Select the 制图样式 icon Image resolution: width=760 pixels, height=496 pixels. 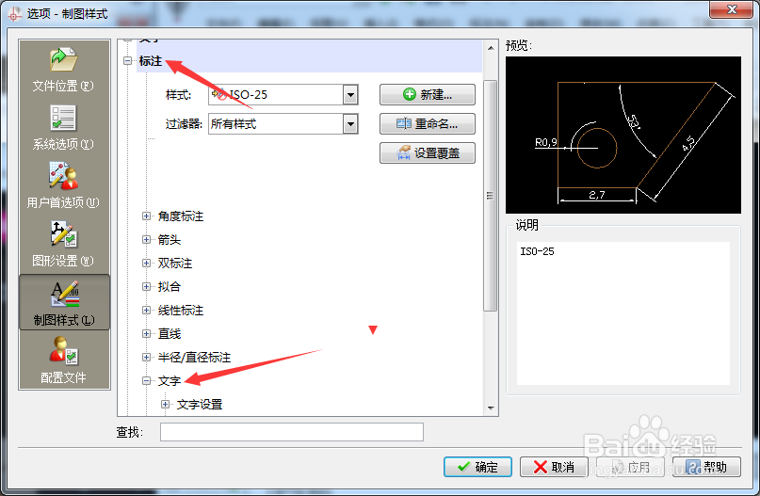pyautogui.click(x=64, y=294)
